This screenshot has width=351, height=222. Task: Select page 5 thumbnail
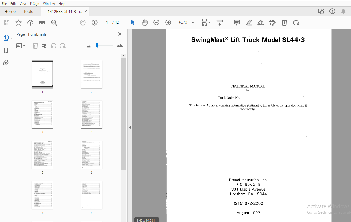click(x=42, y=155)
